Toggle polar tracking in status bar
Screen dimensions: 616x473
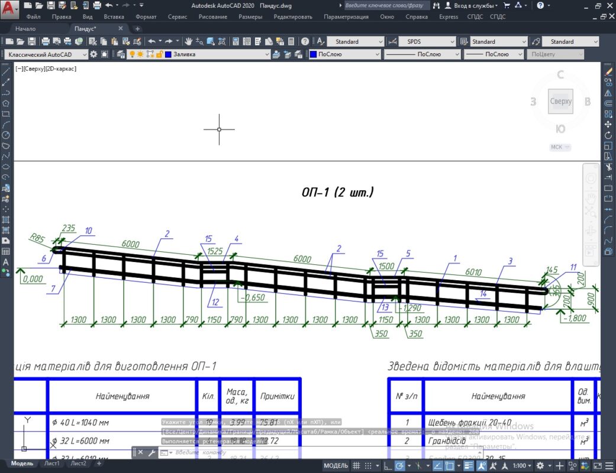399,465
